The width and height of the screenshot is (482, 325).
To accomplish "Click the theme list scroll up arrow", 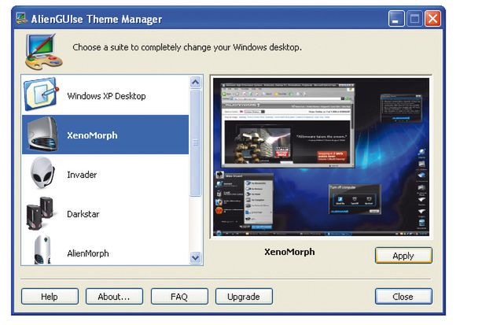I will [x=196, y=82].
